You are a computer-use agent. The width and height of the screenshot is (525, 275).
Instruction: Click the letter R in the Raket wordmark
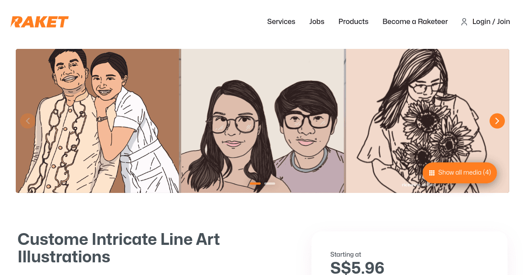click(x=15, y=21)
